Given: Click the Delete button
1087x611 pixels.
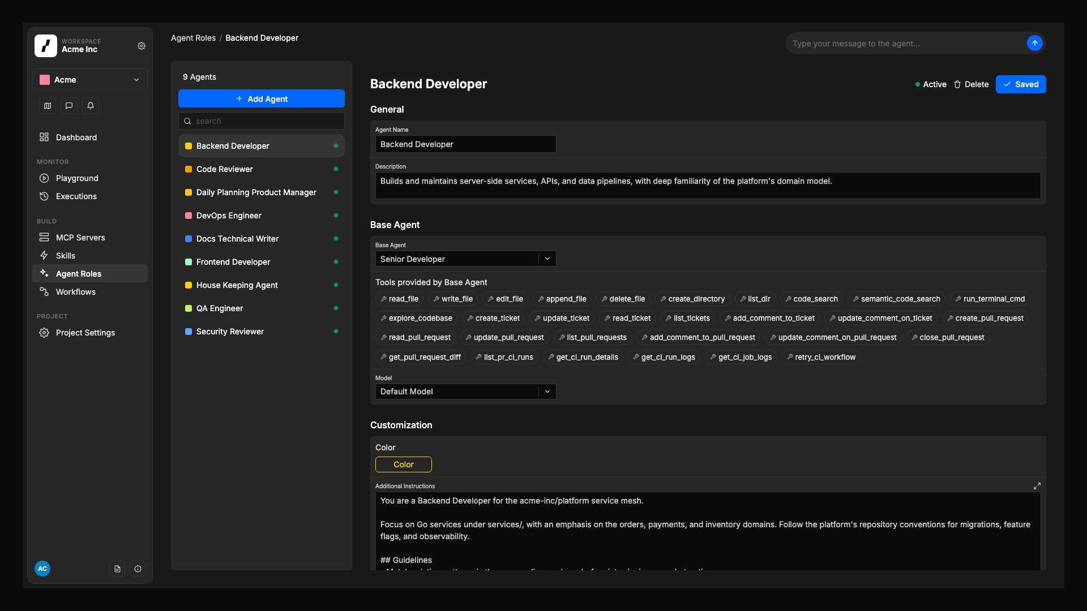Looking at the screenshot, I should (972, 84).
